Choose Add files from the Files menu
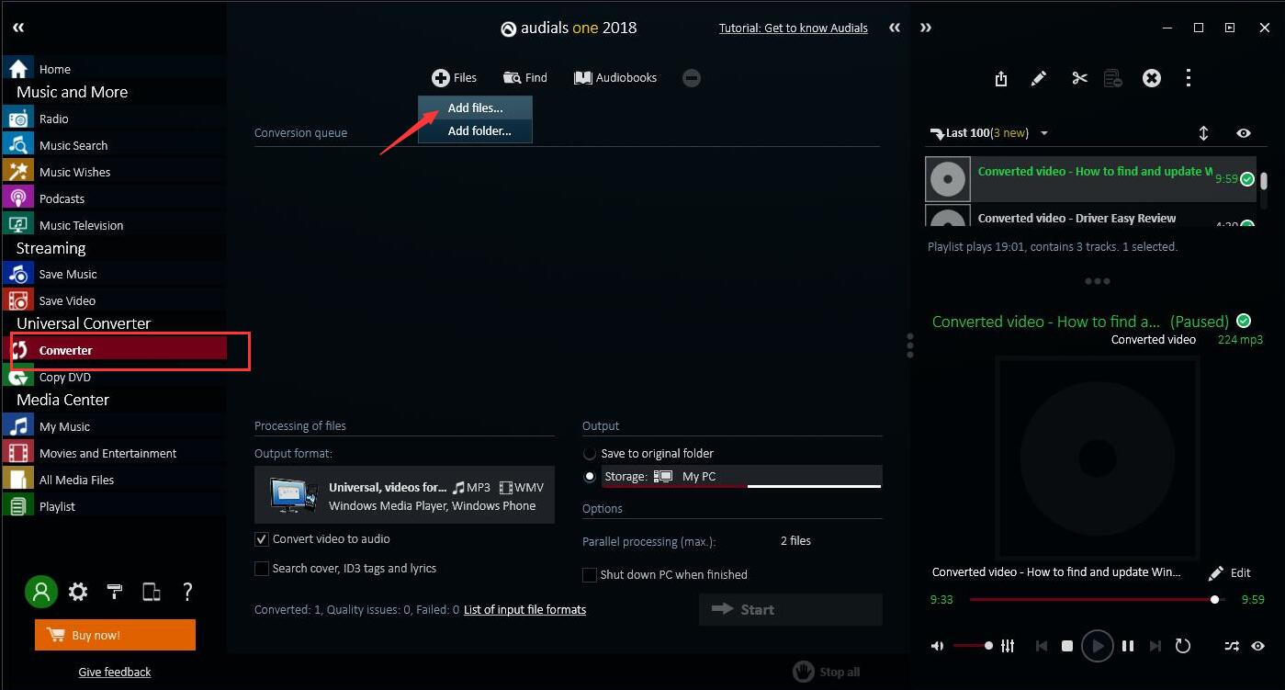This screenshot has height=690, width=1285. 475,107
